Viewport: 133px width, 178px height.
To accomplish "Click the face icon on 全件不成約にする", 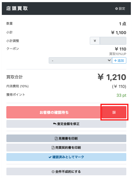I will pyautogui.click(x=53, y=172).
